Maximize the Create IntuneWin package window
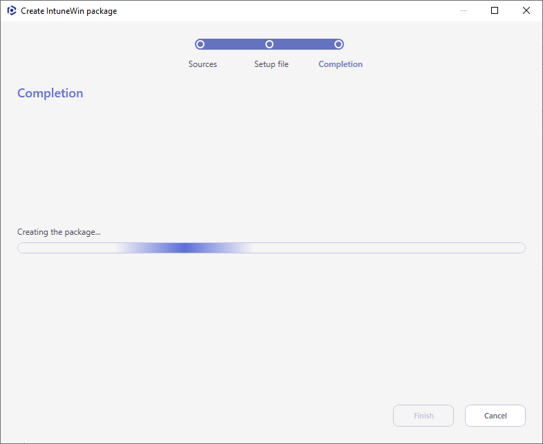Image resolution: width=543 pixels, height=444 pixels. point(495,10)
